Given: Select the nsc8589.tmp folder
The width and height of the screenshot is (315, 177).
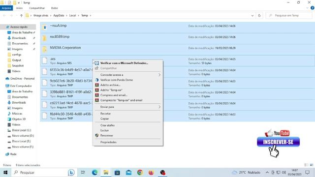Looking at the screenshot, I should 177,38.
